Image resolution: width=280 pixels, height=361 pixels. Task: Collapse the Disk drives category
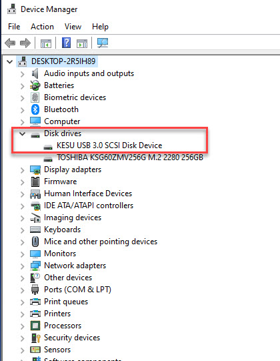pyautogui.click(x=22, y=133)
